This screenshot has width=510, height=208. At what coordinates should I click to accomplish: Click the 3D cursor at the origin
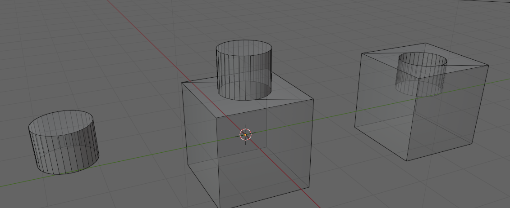pyautogui.click(x=246, y=134)
